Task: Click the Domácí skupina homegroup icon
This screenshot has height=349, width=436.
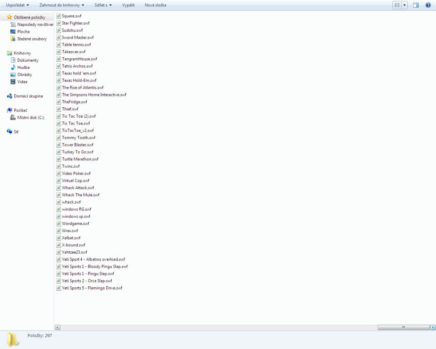Action: [x=10, y=96]
